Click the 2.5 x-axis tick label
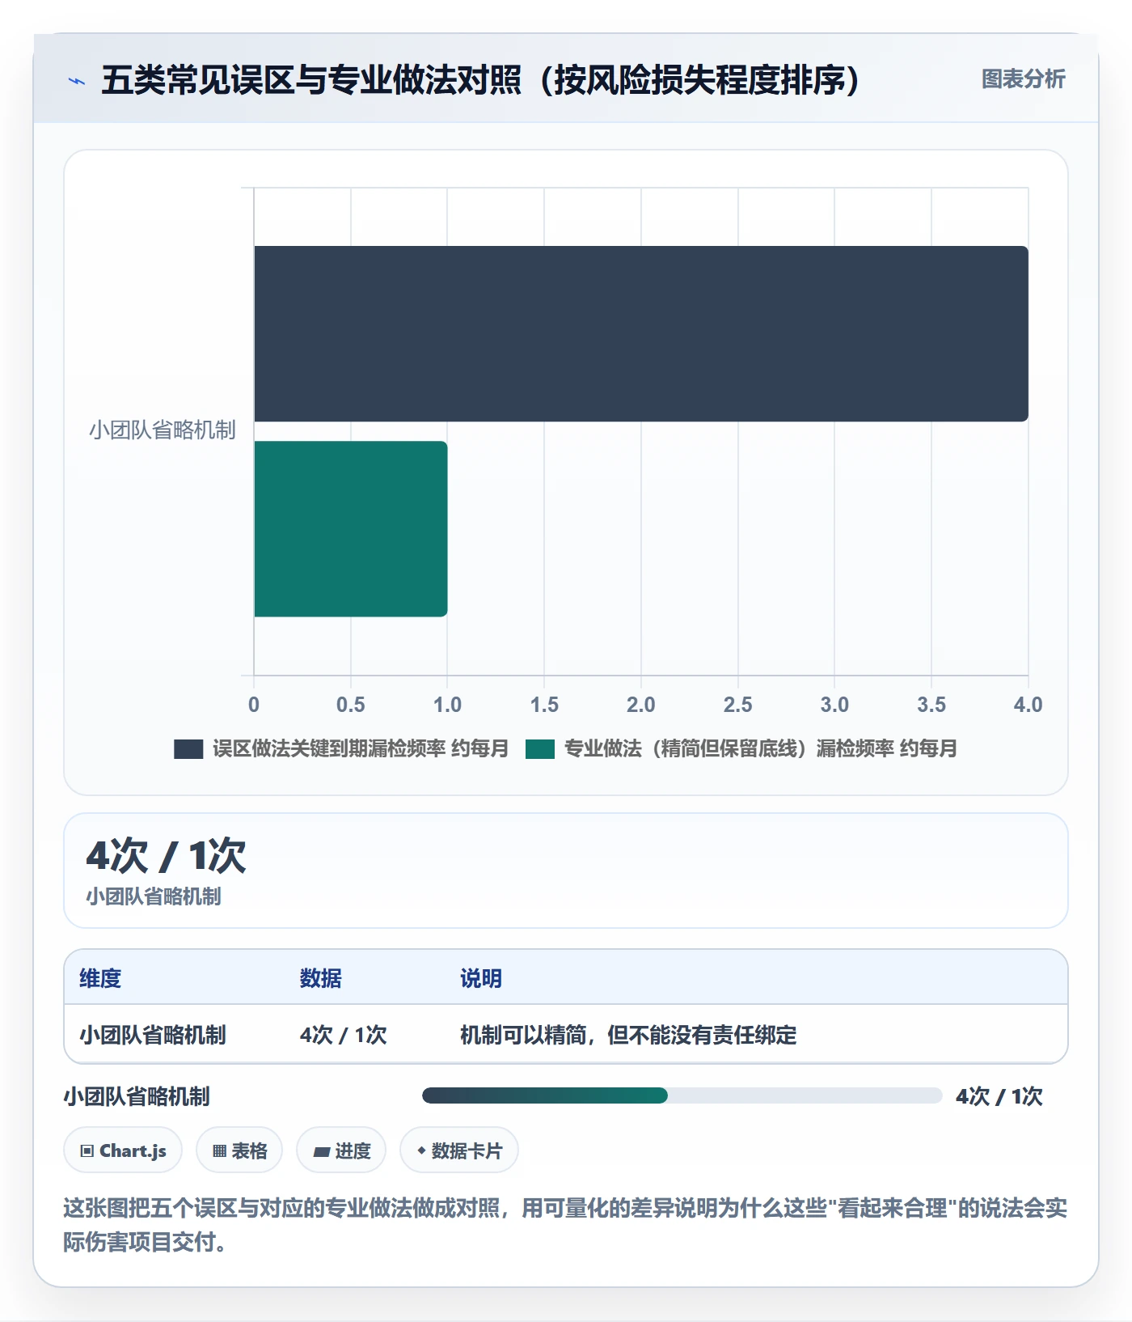This screenshot has height=1322, width=1132. click(738, 705)
